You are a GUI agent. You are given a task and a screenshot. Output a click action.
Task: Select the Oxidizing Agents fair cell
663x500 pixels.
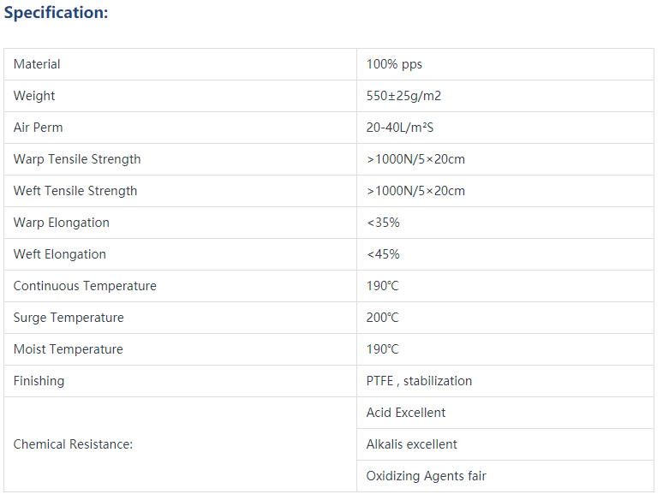tap(505, 476)
